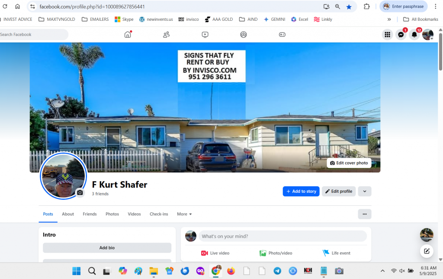The width and height of the screenshot is (443, 279).
Task: Open Facebook Home feed icon
Action: (128, 35)
